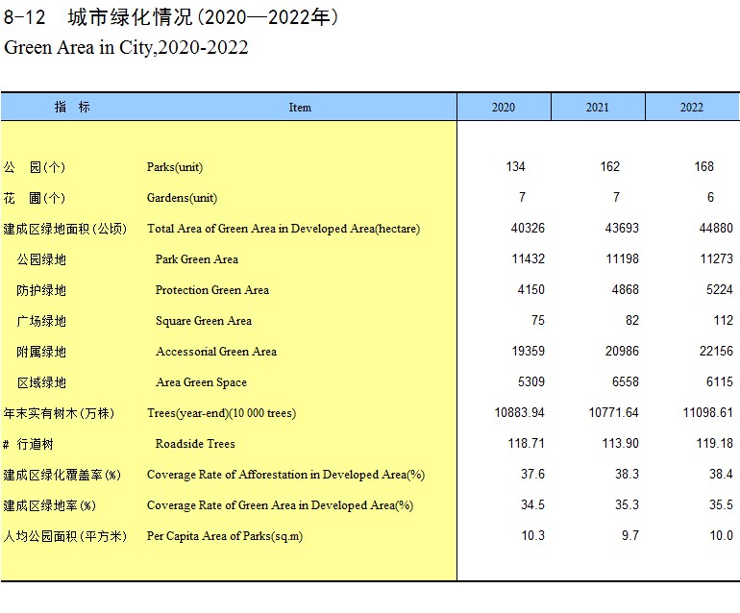
Task: Select the 'Roadside Trees' label
Action: (x=195, y=444)
